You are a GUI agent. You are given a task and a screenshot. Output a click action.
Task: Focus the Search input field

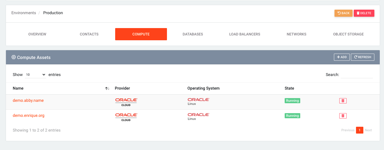357,75
